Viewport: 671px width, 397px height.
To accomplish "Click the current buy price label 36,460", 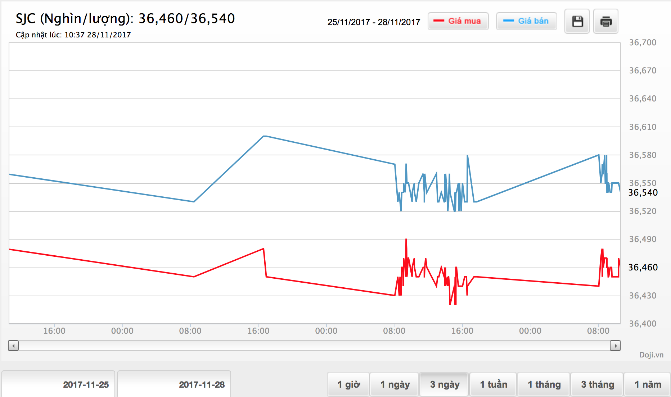I will (643, 268).
